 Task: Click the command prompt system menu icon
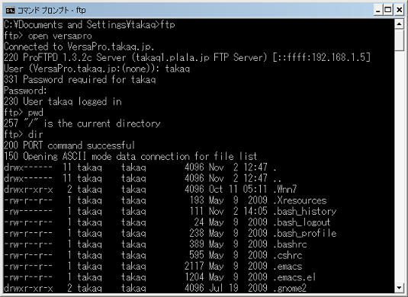[10, 11]
